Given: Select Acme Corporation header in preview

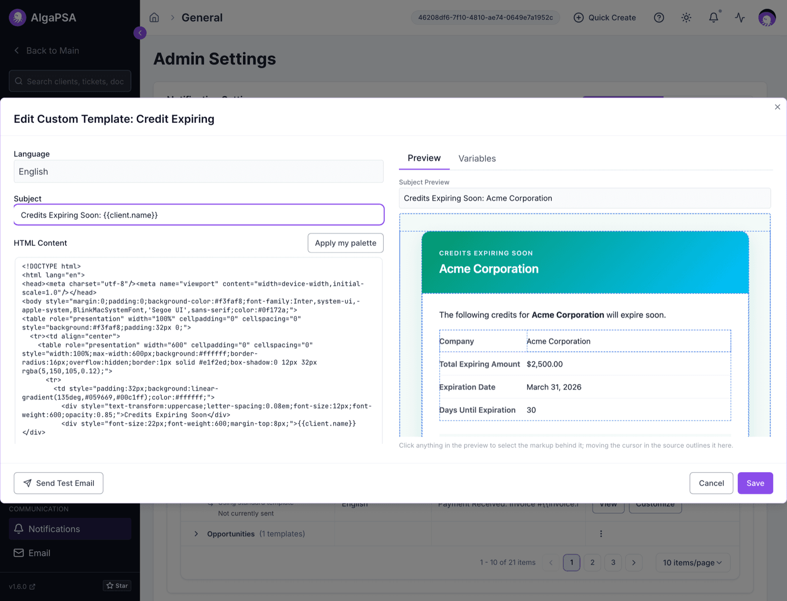Looking at the screenshot, I should point(489,269).
